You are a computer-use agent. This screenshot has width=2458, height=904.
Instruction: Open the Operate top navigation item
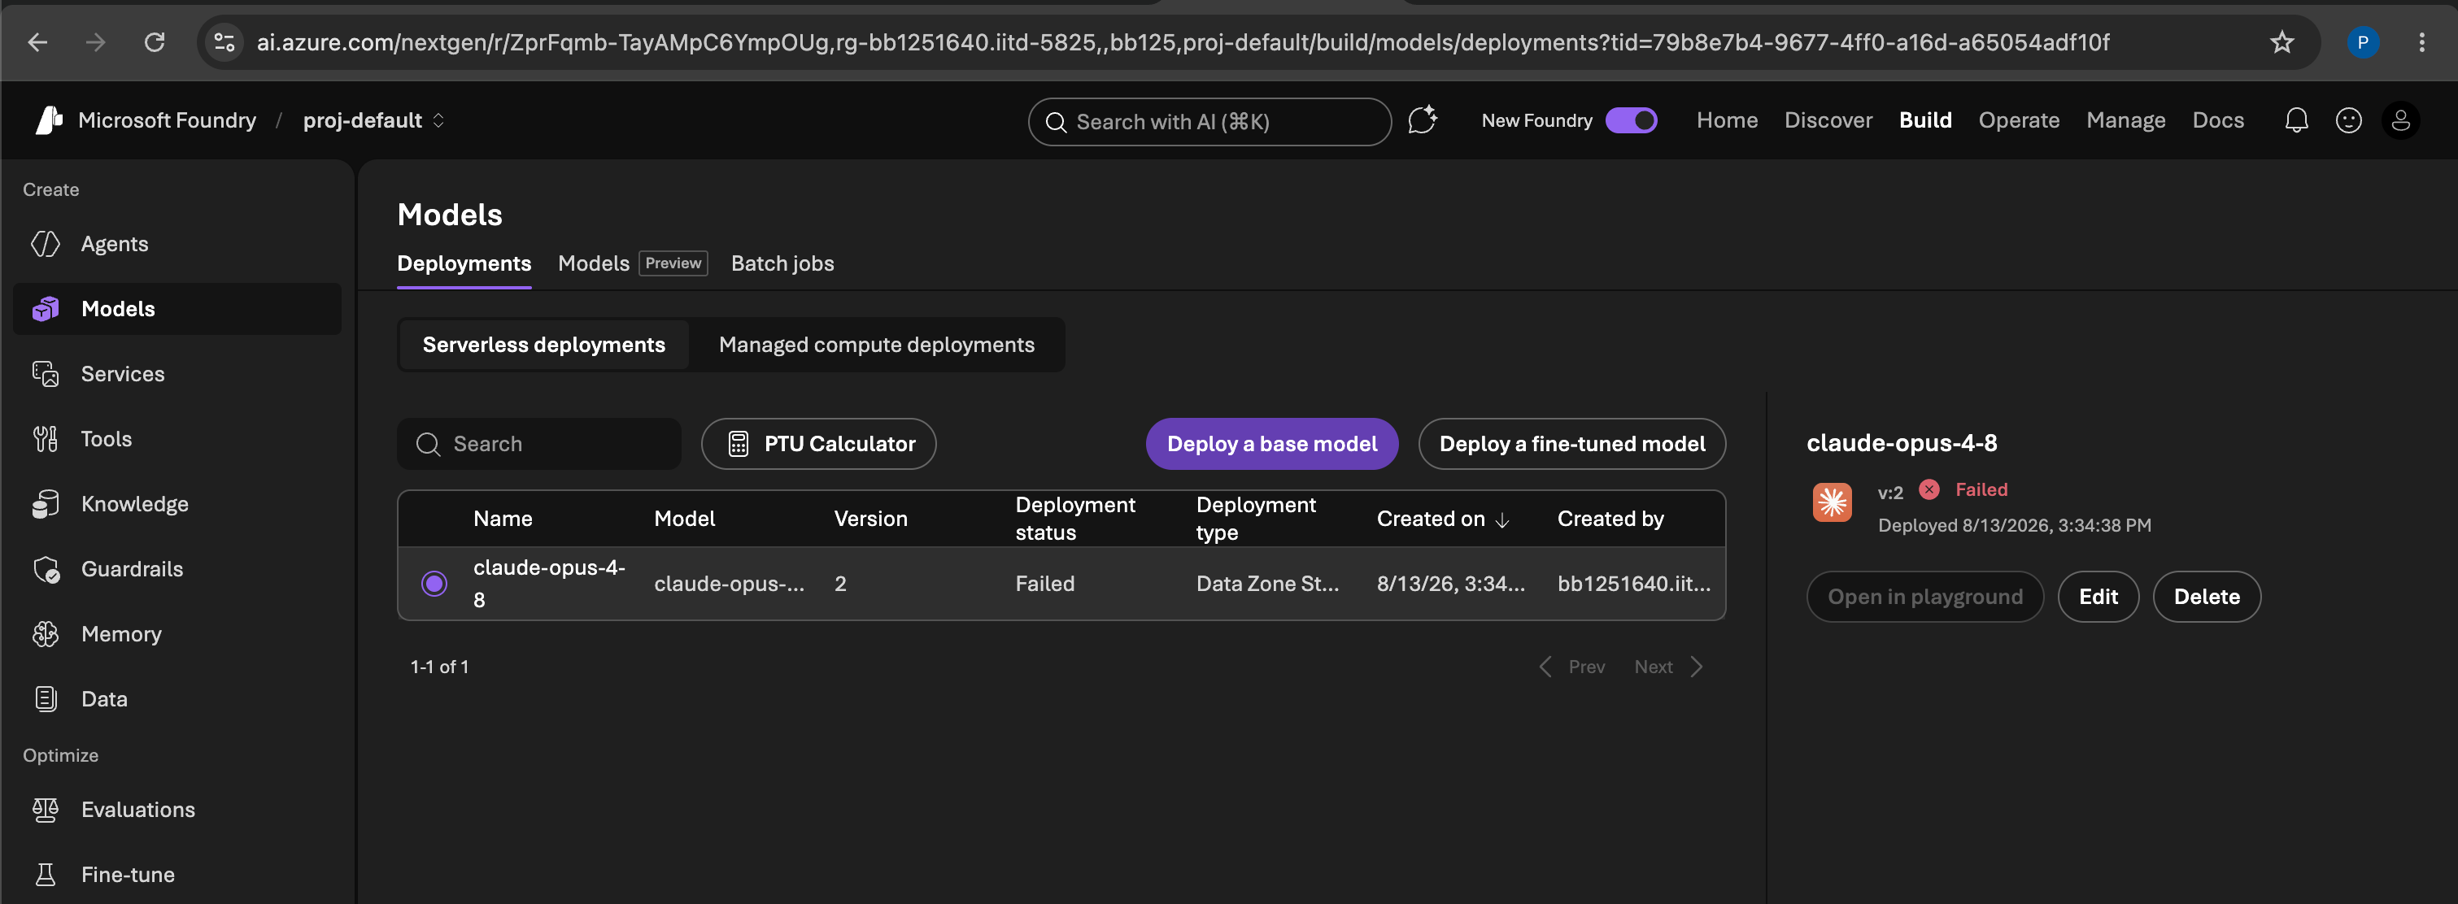(x=2018, y=120)
